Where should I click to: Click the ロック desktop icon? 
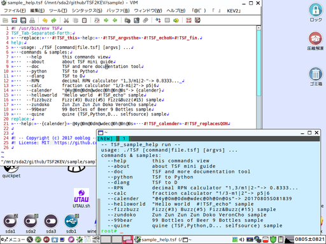click(x=316, y=12)
